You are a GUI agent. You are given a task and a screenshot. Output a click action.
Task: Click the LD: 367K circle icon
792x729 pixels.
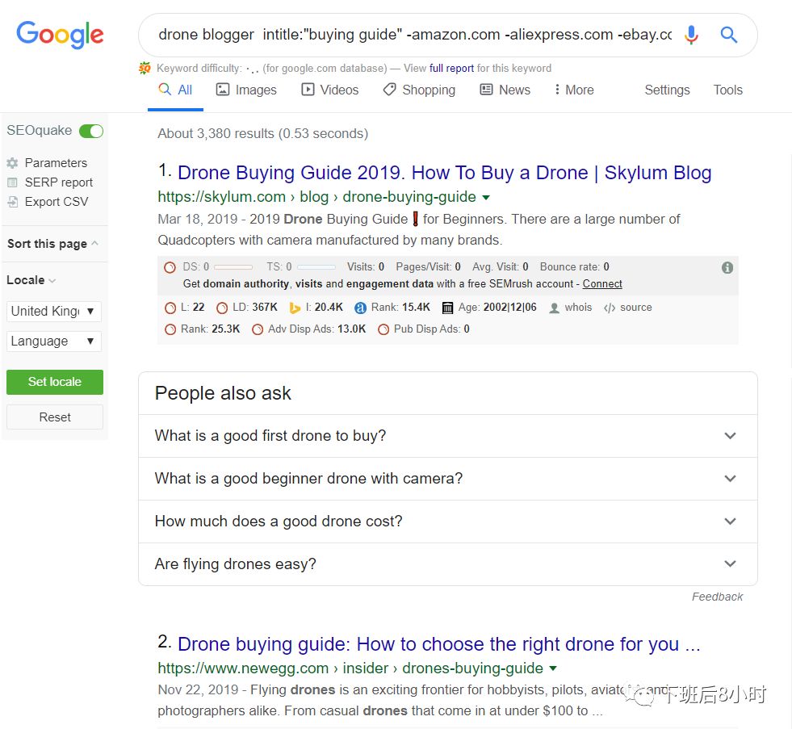pos(222,308)
